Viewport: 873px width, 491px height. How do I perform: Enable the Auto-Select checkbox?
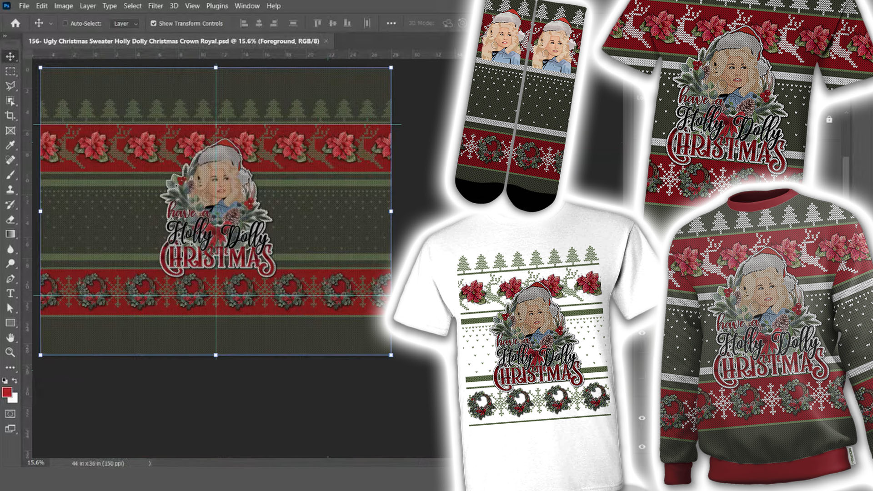pyautogui.click(x=65, y=23)
